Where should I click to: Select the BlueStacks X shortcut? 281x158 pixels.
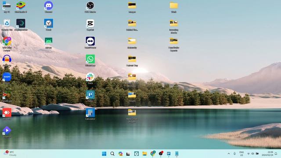[21, 7]
